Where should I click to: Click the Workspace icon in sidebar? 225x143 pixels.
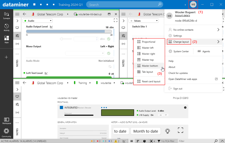[6, 121]
